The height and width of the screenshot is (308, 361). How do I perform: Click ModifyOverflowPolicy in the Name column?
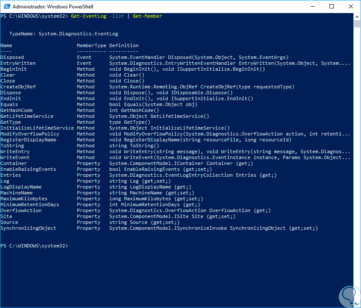coord(30,134)
